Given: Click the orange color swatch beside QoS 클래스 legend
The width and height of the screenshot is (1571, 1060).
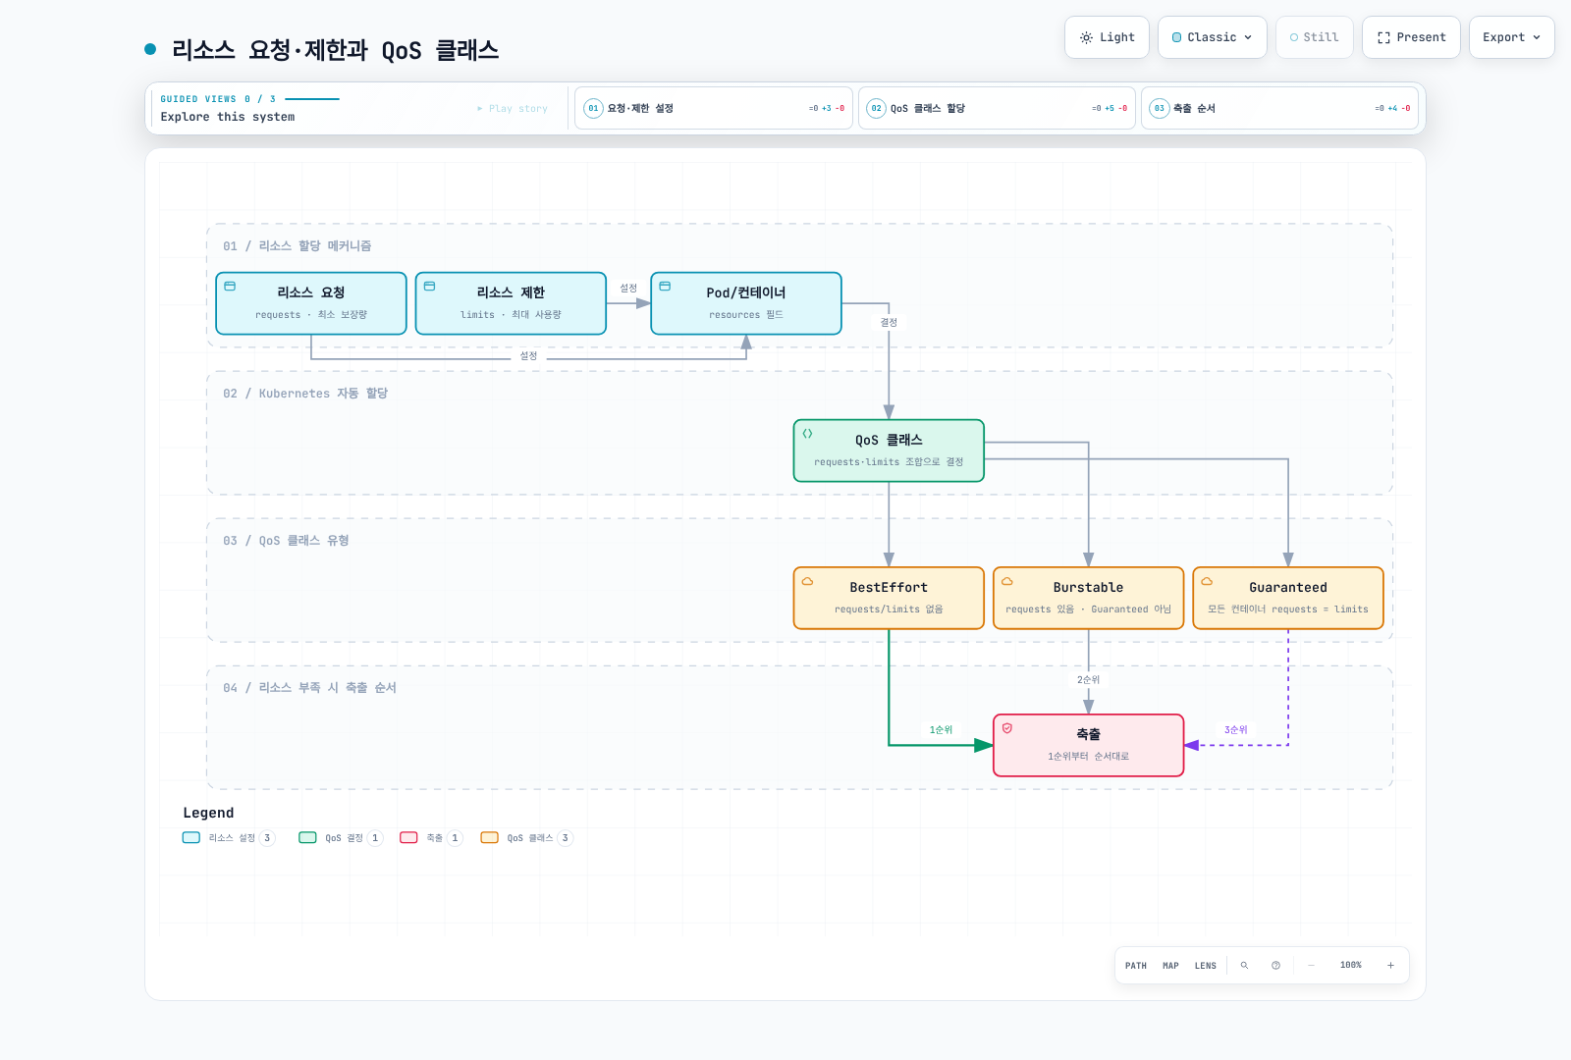Looking at the screenshot, I should 489,838.
